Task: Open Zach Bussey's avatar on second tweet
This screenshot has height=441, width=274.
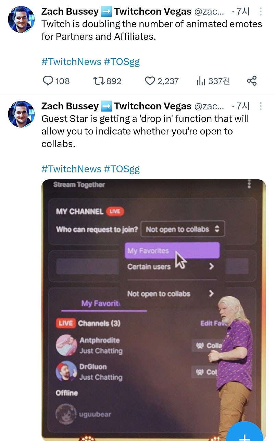Action: pos(21,114)
